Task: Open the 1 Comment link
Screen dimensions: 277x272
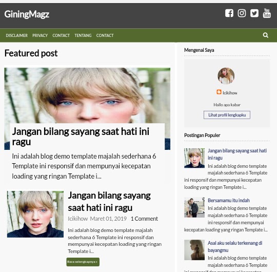Action: click(x=144, y=219)
